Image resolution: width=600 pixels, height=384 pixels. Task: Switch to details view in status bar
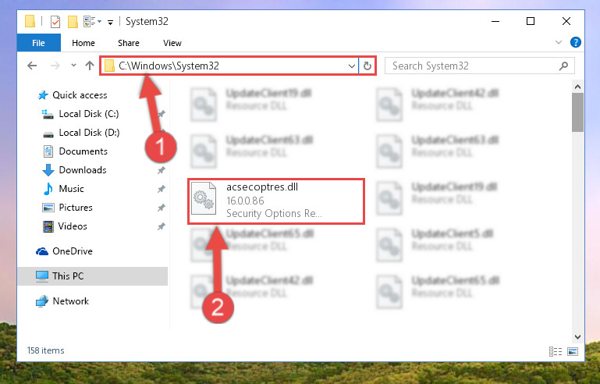pos(556,351)
